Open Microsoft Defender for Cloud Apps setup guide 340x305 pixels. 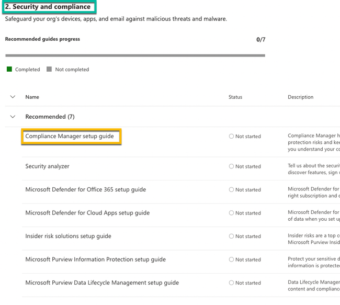[x=87, y=213]
